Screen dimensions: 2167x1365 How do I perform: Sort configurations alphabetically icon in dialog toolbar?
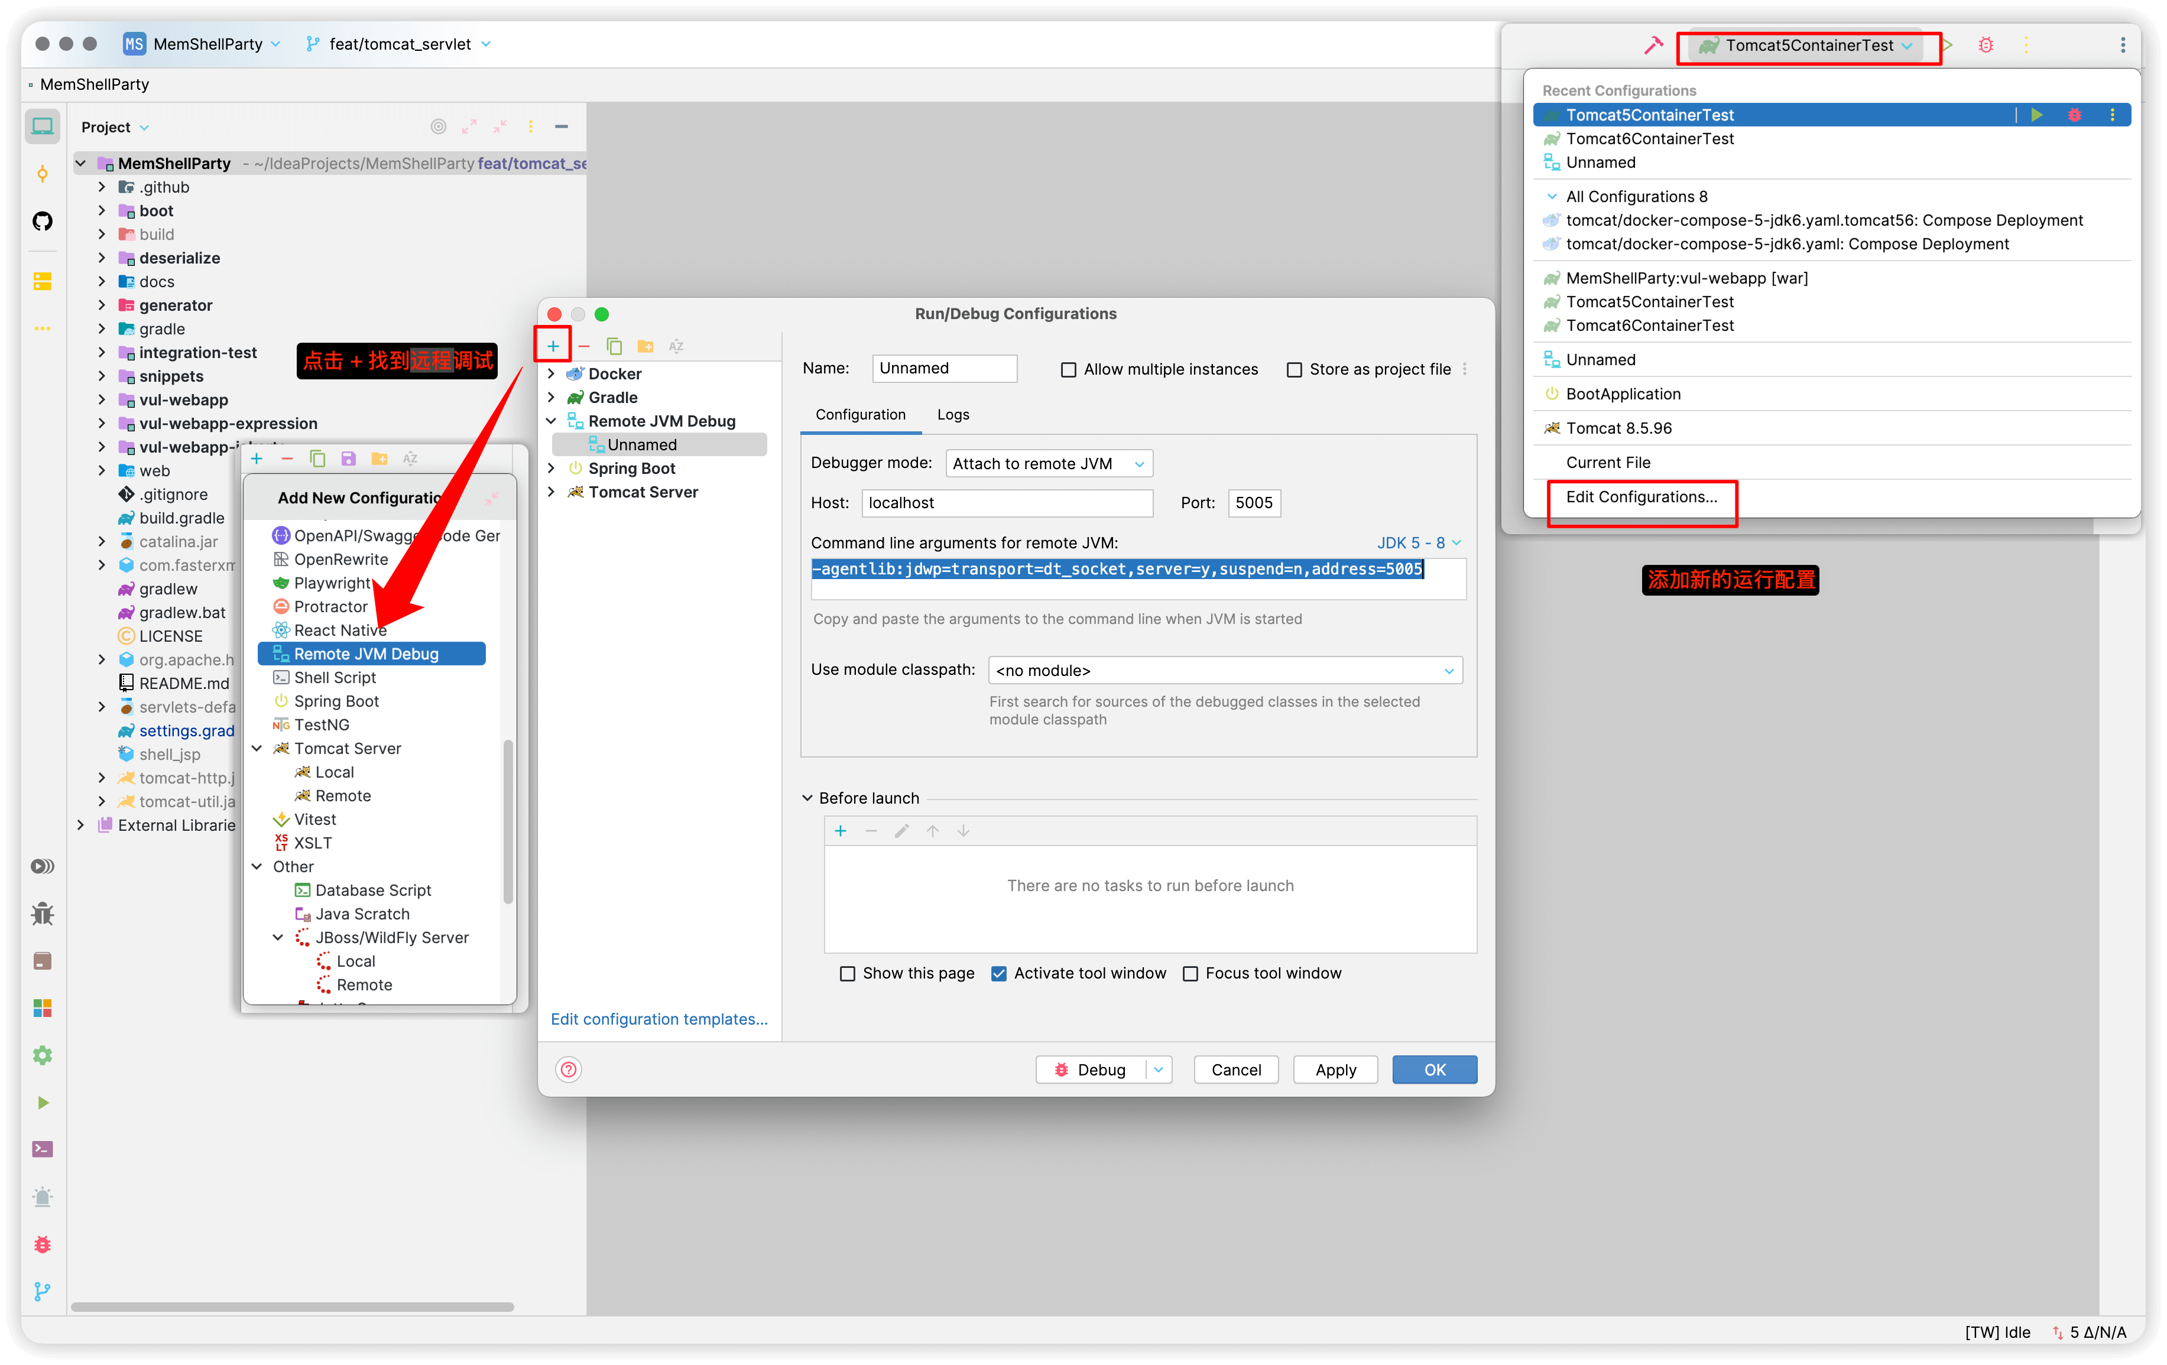pos(676,346)
